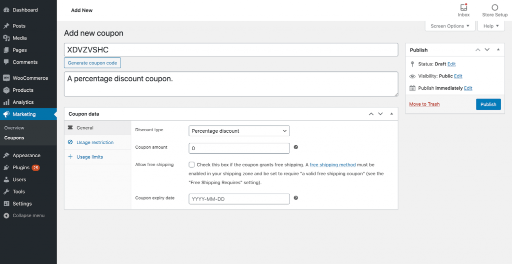Open the Products sidebar section
Viewport: 512px width, 264px height.
point(23,90)
